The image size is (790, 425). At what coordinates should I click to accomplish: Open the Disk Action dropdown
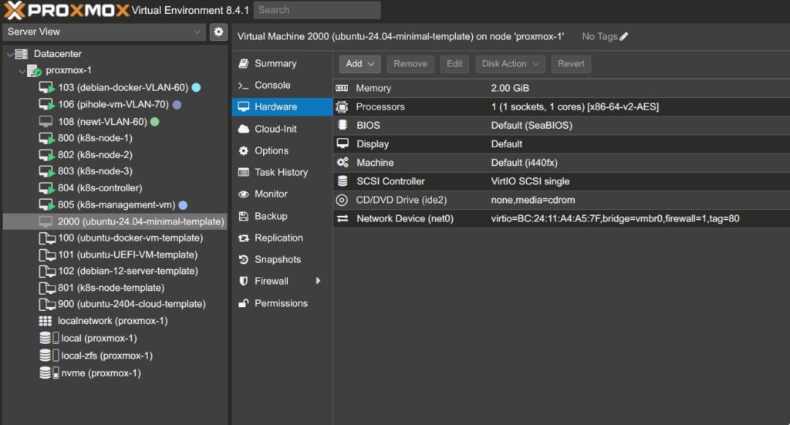511,64
